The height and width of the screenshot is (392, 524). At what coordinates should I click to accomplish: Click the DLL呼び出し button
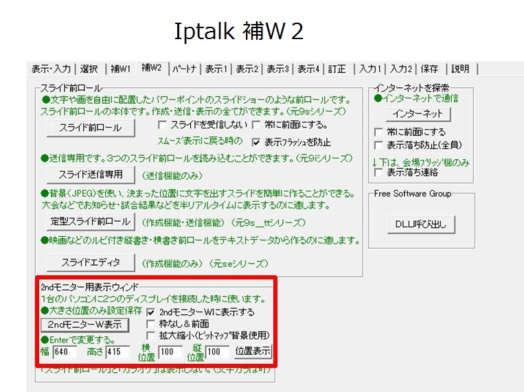tap(421, 224)
